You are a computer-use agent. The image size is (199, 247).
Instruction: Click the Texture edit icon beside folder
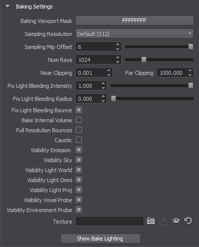[x=164, y=221]
